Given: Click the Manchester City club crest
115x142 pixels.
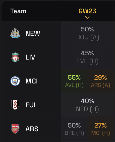Looking at the screenshot, I should coord(15,81).
